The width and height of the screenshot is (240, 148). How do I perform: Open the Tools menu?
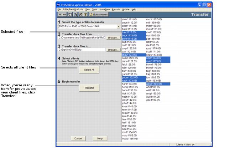pyautogui.click(x=95, y=10)
